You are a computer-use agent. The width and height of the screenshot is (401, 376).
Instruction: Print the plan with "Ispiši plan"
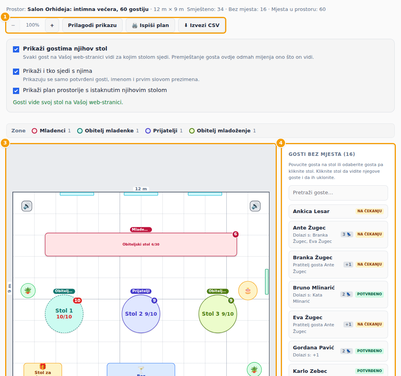(150, 25)
